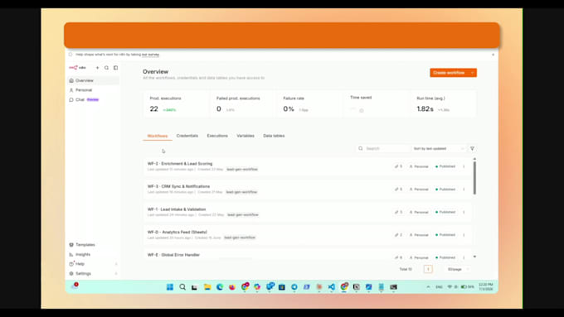Open Visual Studio Code from the taskbar

331,287
